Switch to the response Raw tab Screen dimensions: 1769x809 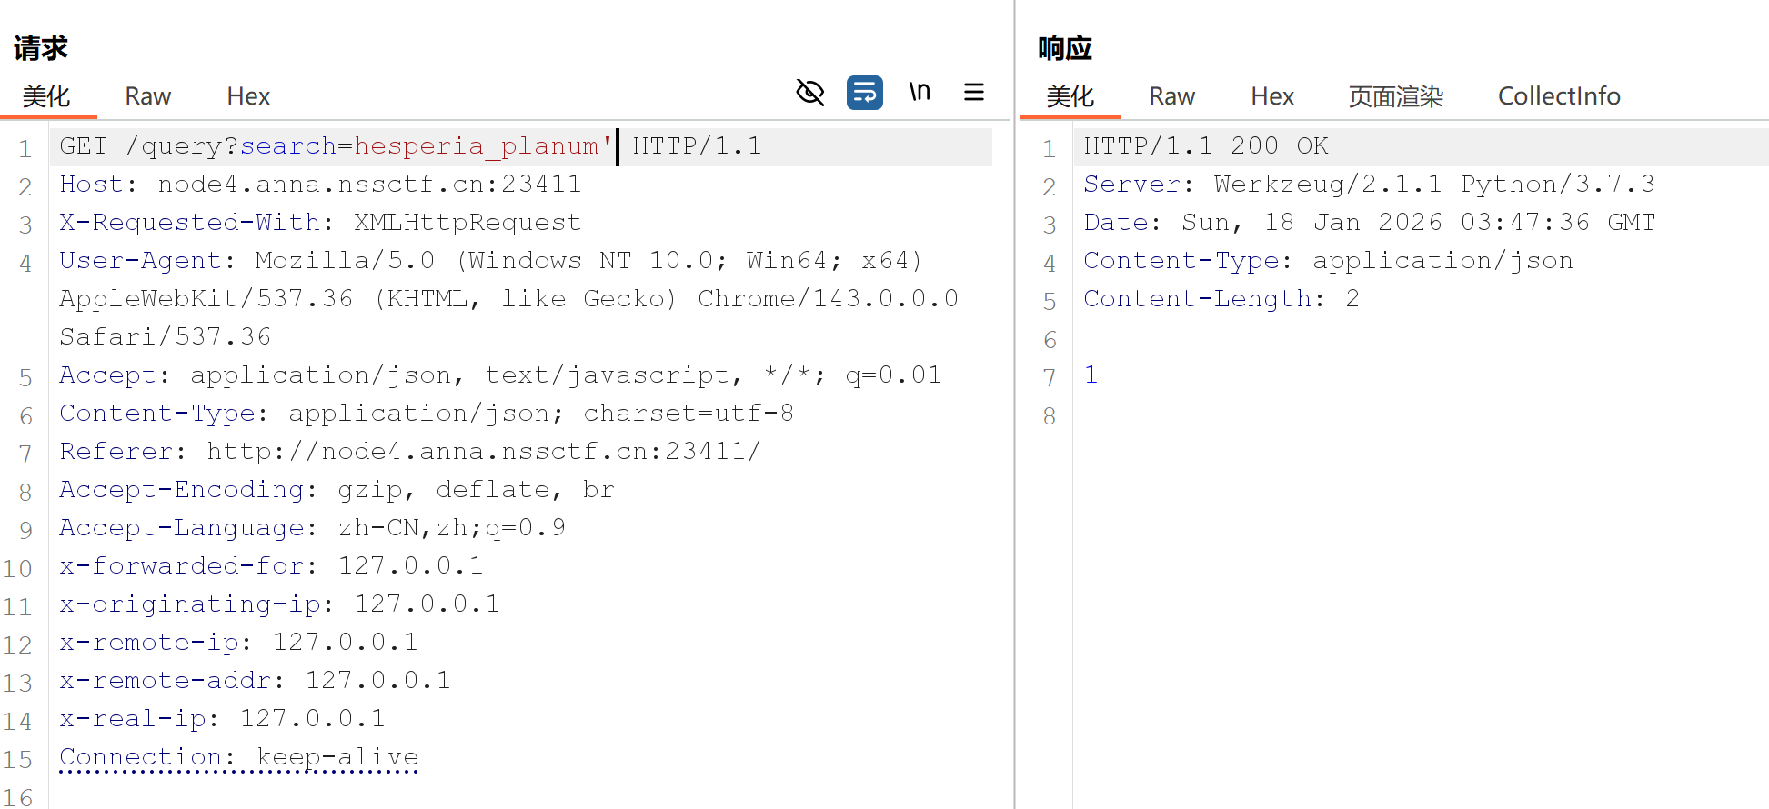pyautogui.click(x=1171, y=96)
